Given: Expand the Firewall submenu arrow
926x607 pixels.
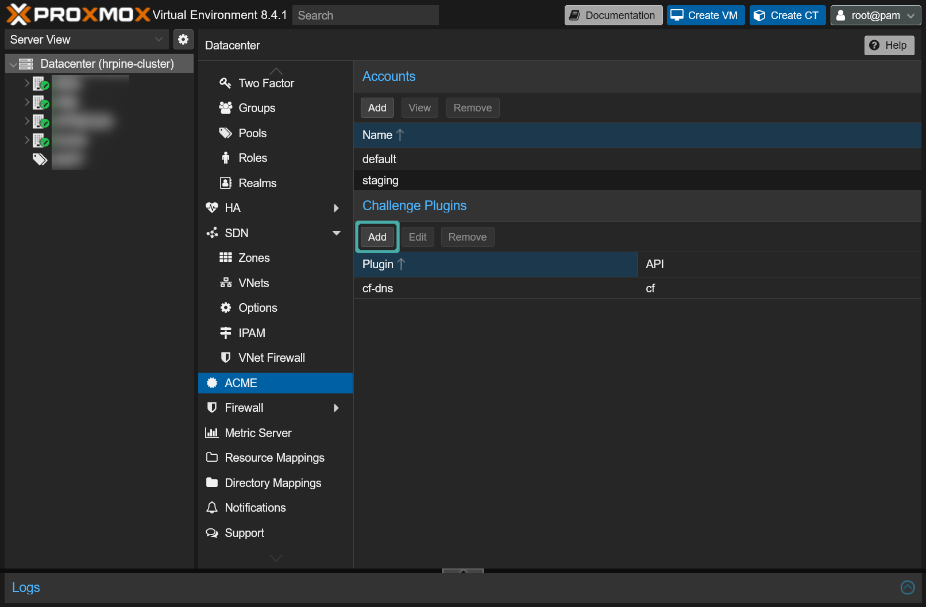Looking at the screenshot, I should (336, 408).
